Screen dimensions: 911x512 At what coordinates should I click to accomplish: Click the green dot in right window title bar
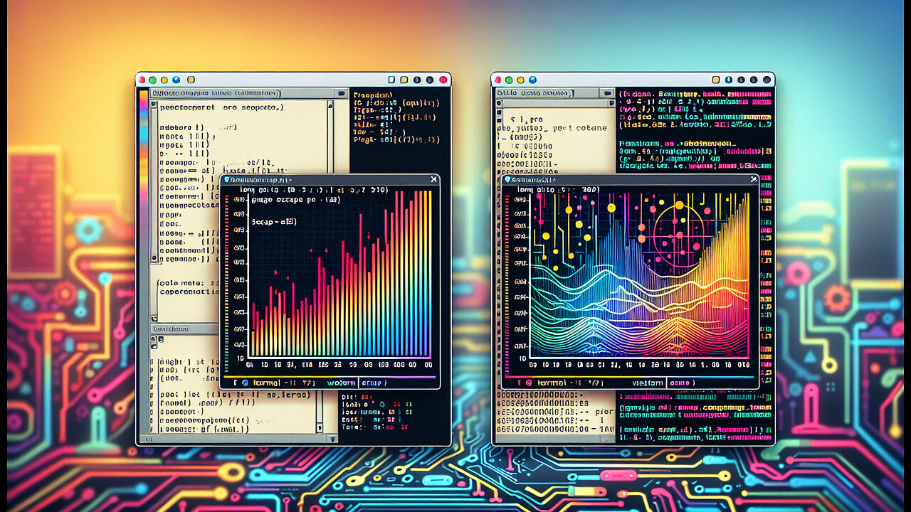coord(509,80)
